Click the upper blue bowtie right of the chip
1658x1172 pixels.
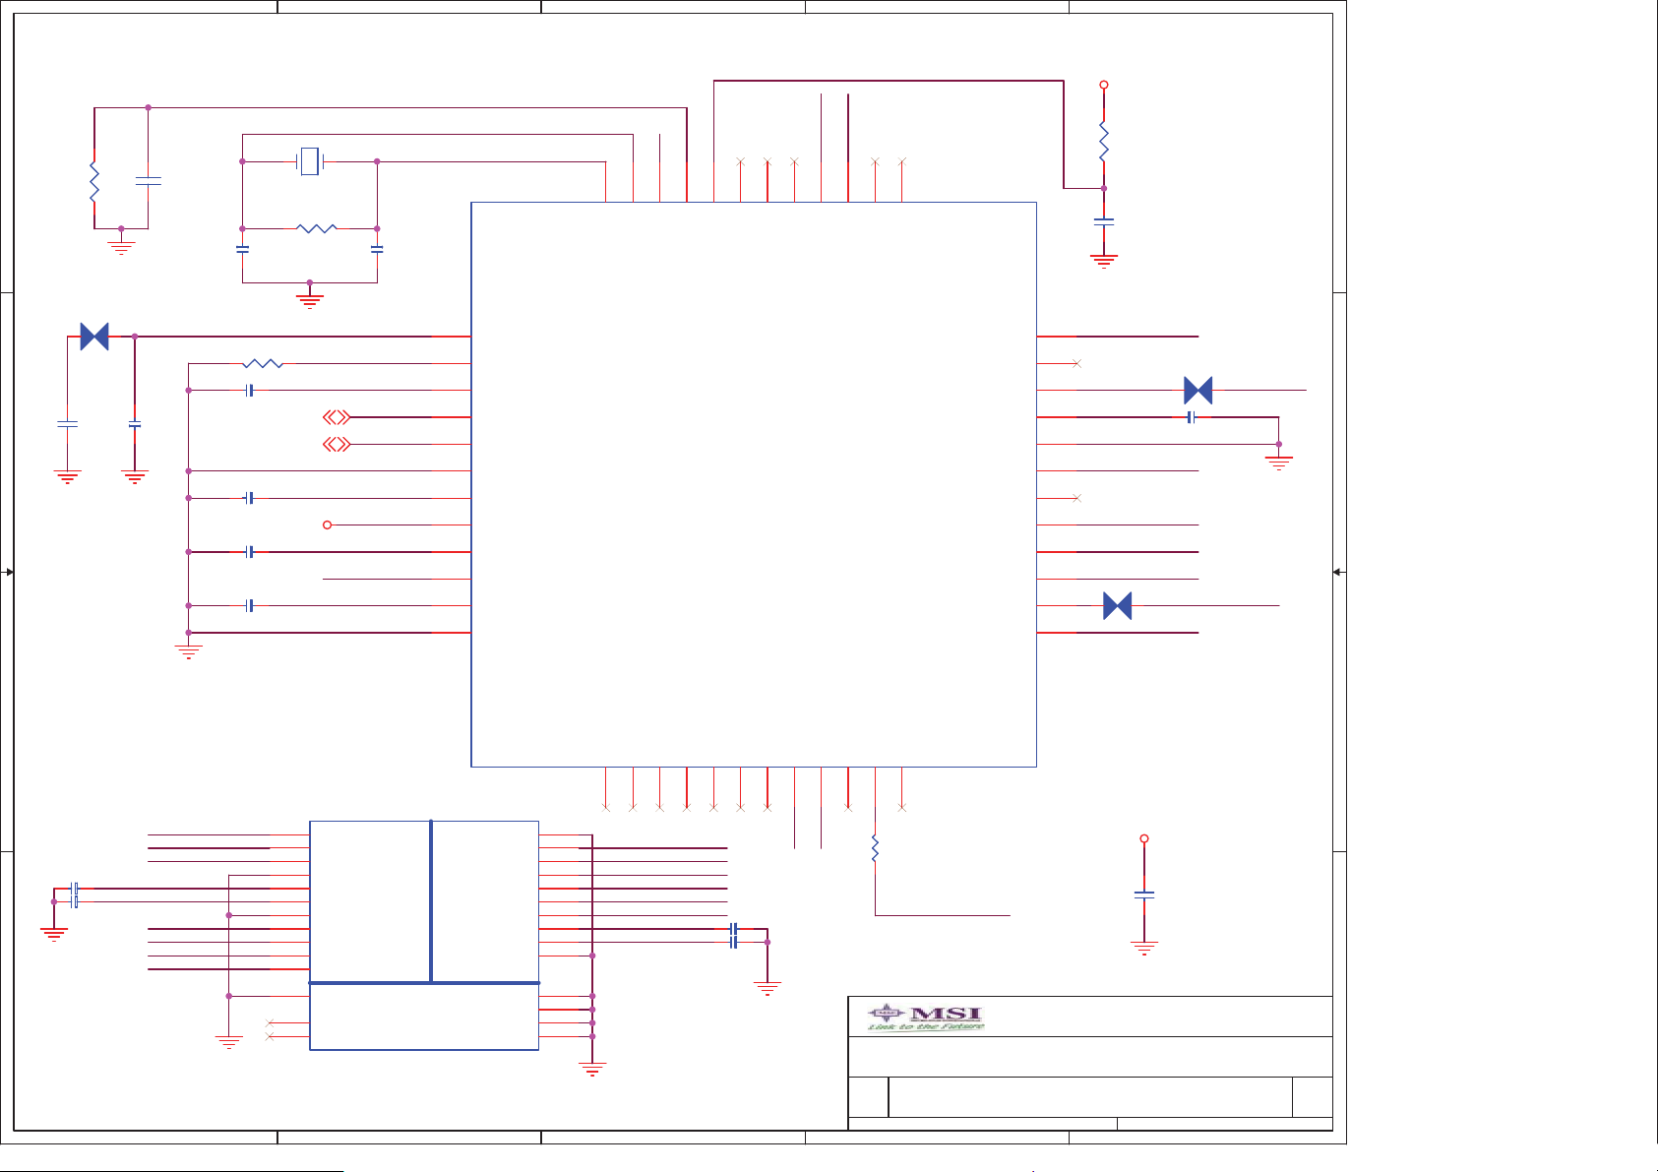click(1197, 391)
